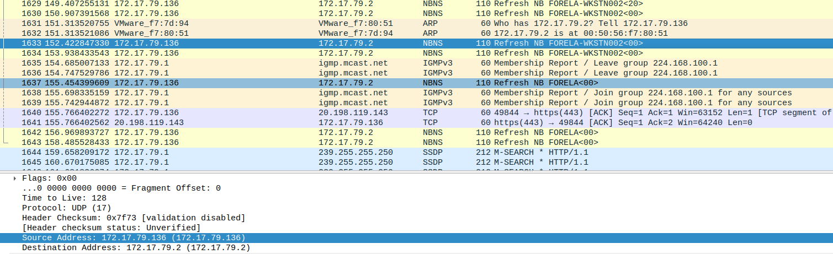Viewport: 833px width, 254px height.
Task: Select the Time to Live: 128 line
Action: coord(64,198)
